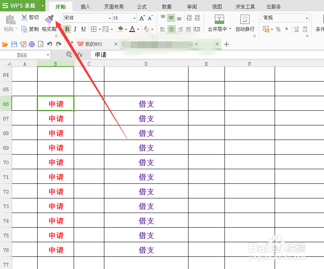Click the formula bar zoom icon
The height and width of the screenshot is (269, 324).
[x=69, y=54]
